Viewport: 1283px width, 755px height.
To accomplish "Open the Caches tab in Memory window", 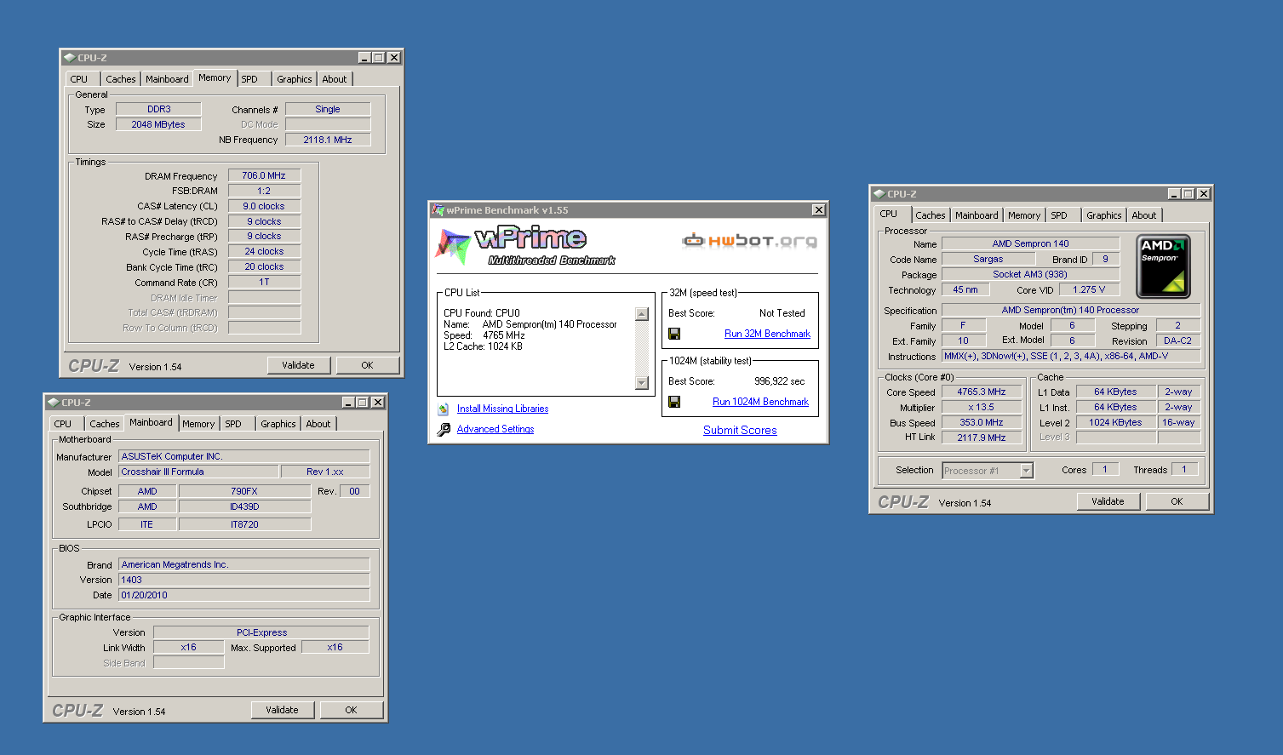I will tap(121, 79).
